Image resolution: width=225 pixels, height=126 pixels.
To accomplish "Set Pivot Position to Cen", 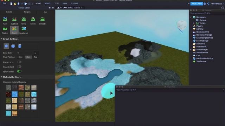I will (x=28, y=57).
